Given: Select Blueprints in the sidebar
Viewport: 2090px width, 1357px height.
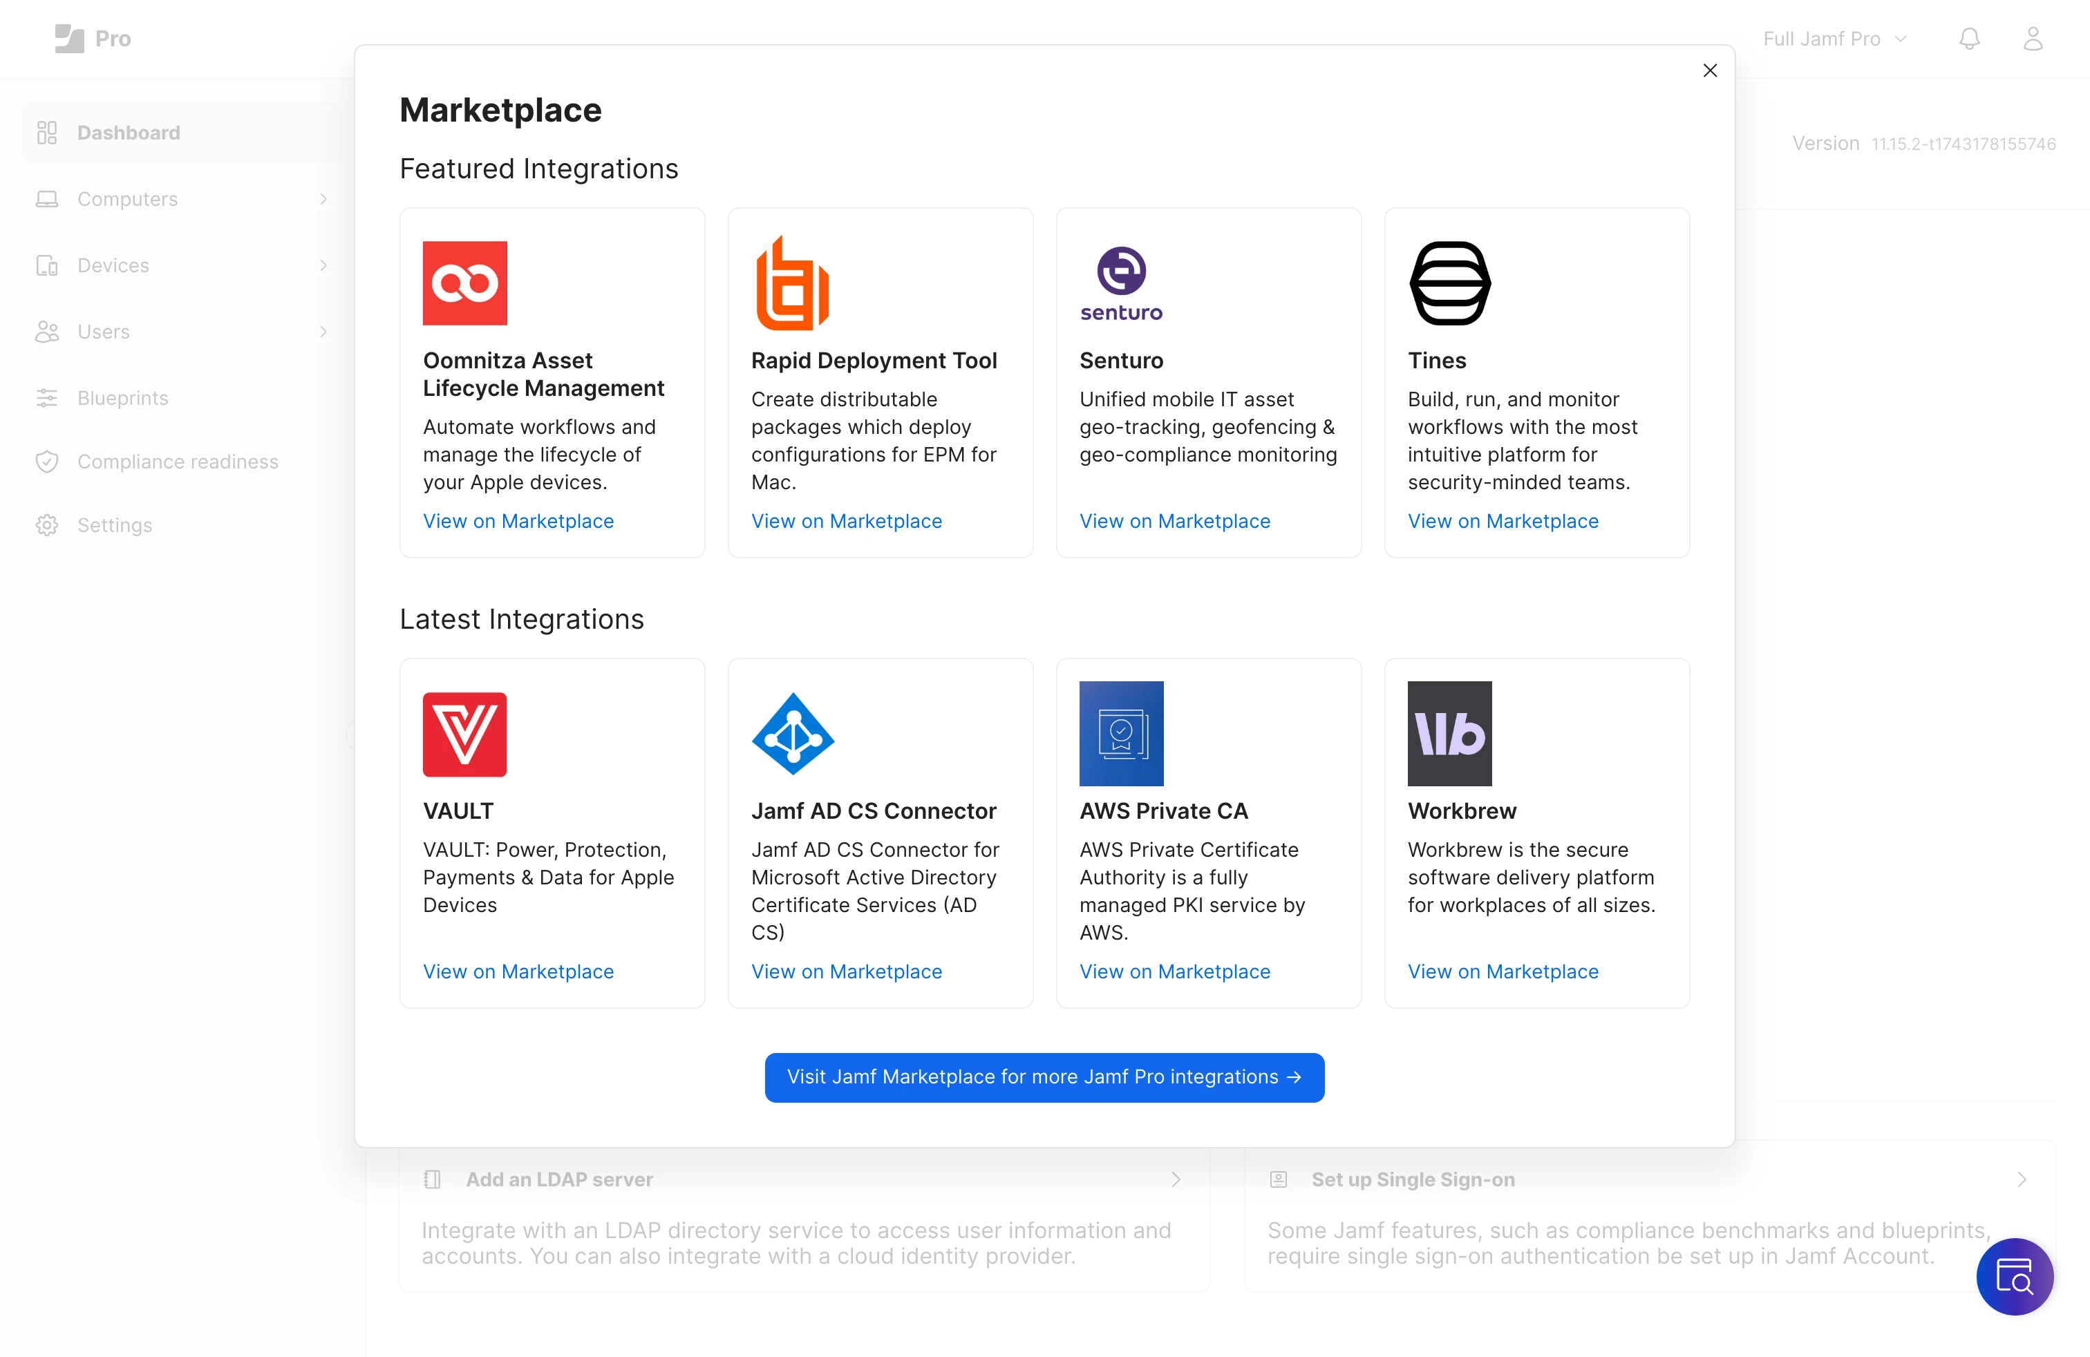Looking at the screenshot, I should 123,397.
